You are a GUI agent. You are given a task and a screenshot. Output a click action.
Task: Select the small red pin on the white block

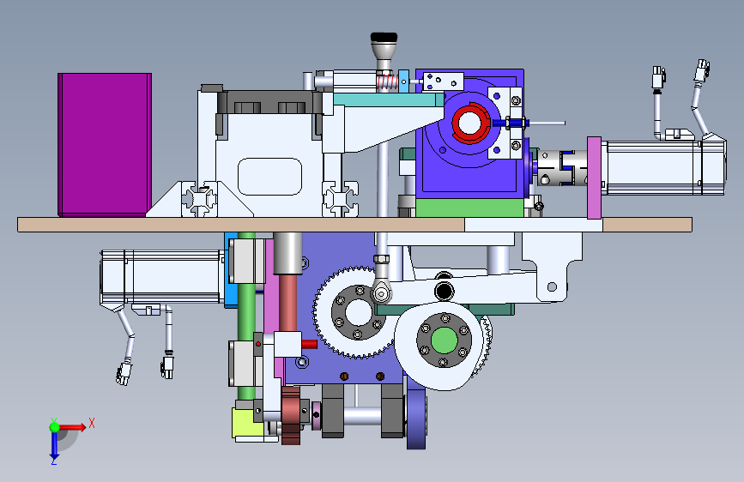309,344
